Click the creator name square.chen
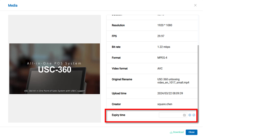The image size is (274, 137). point(165,104)
